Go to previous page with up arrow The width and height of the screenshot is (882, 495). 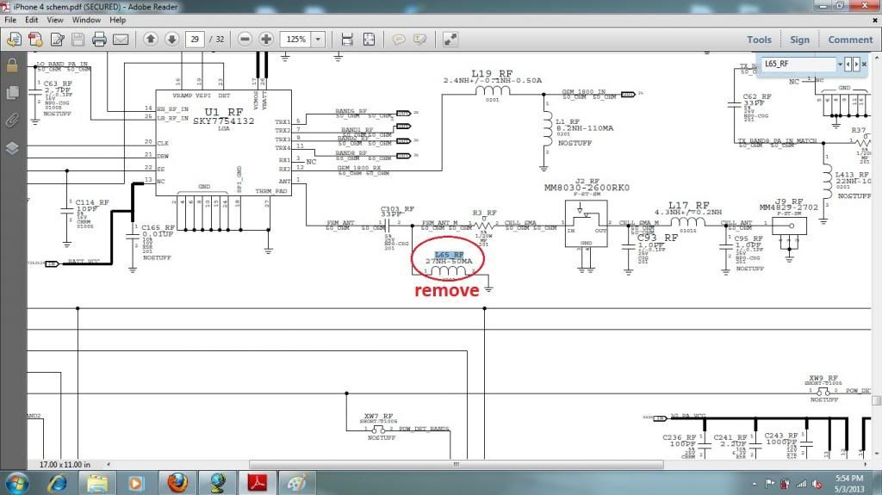tap(151, 40)
